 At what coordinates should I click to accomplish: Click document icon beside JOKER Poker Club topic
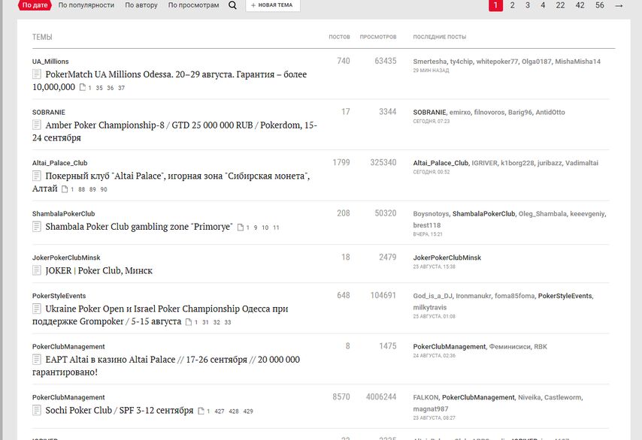pos(37,270)
